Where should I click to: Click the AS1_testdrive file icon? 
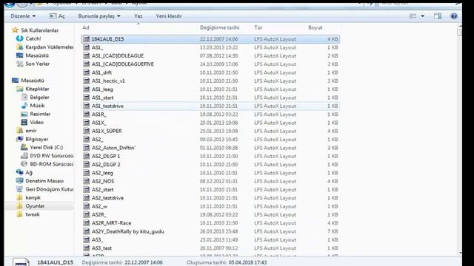87,106
